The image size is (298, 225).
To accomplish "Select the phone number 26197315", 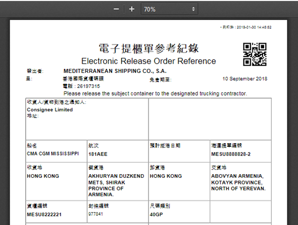I will click(88, 86).
